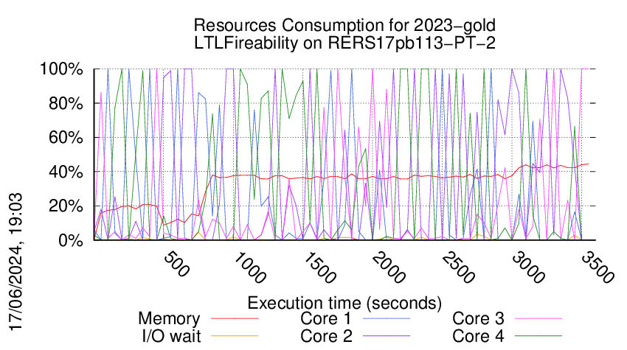Click the 80% y-axis label
The height and width of the screenshot is (350, 627).
(x=65, y=103)
